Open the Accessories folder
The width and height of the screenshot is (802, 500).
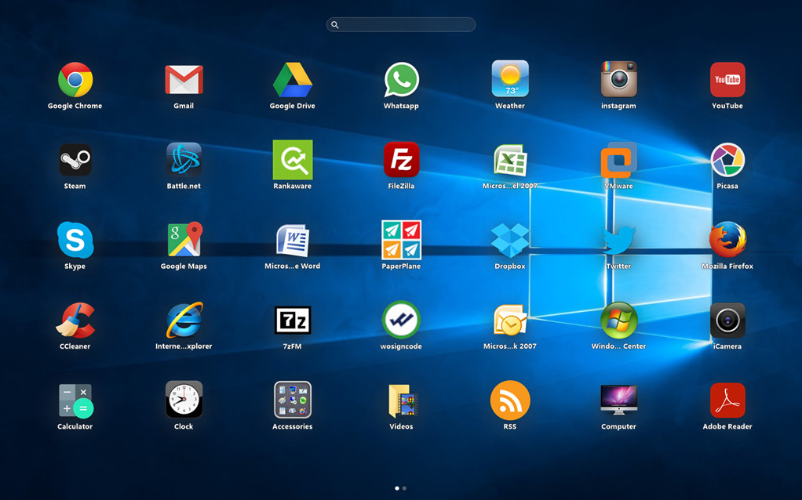point(293,400)
